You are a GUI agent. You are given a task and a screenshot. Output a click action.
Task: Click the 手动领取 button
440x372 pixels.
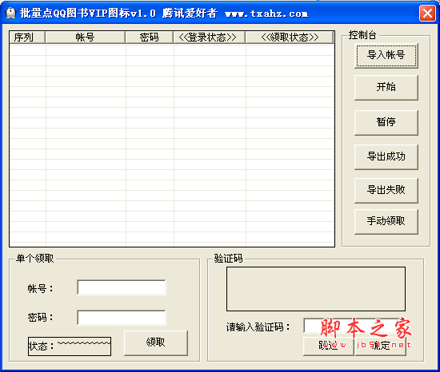coord(386,221)
